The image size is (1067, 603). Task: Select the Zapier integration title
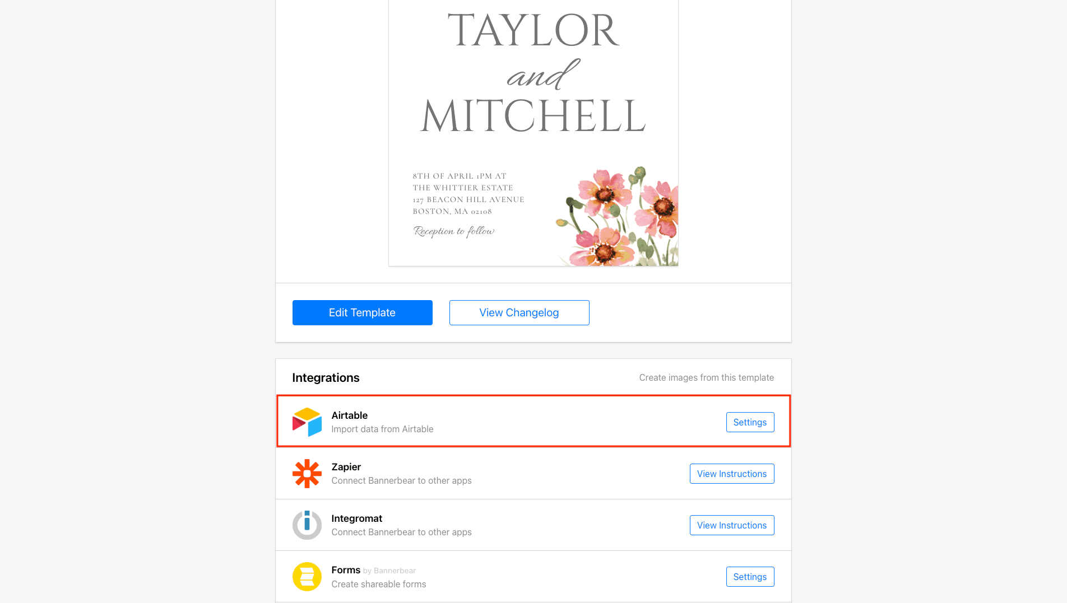click(x=346, y=467)
